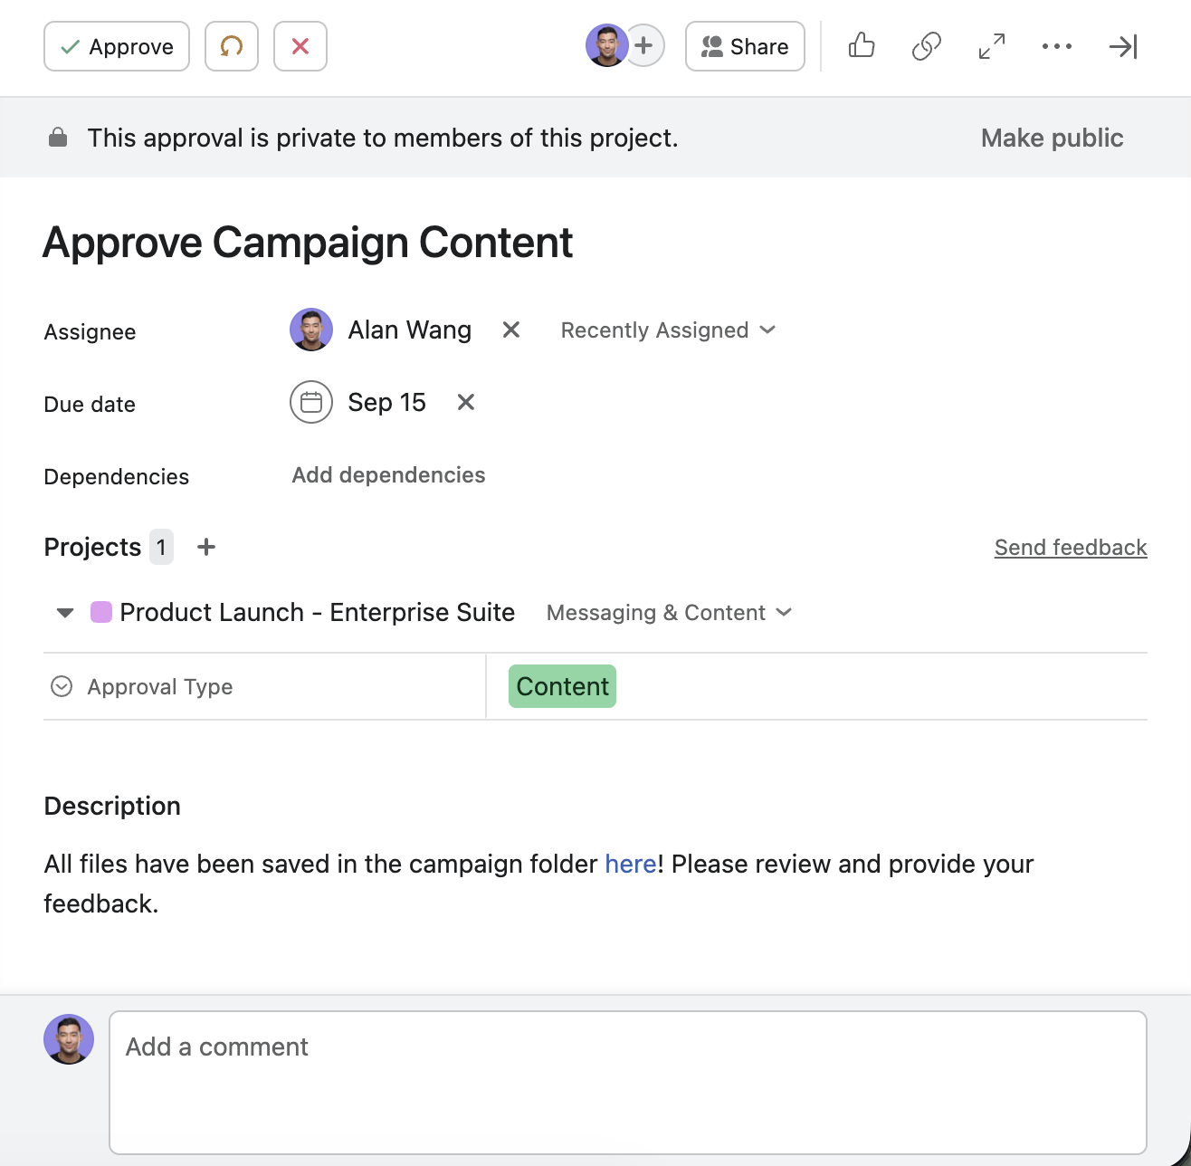The height and width of the screenshot is (1166, 1191).
Task: Open the Messaging & Content section dropdown
Action: 670,613
